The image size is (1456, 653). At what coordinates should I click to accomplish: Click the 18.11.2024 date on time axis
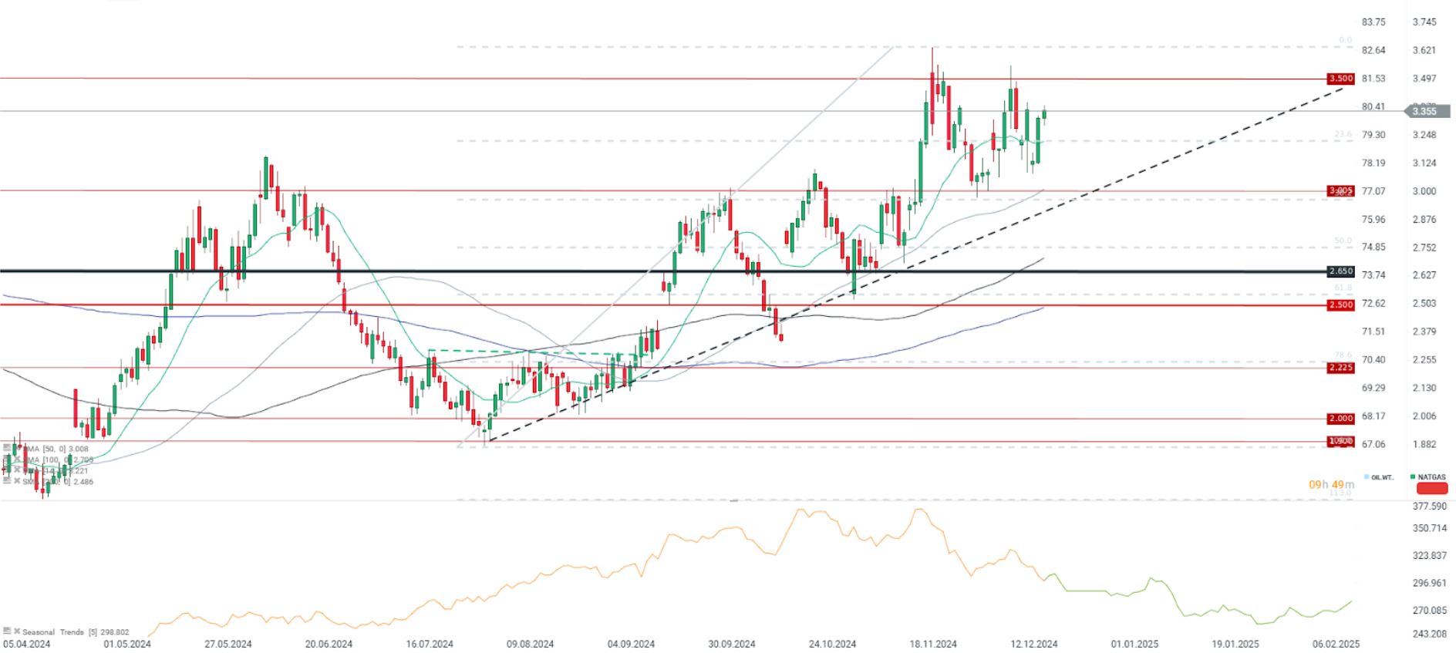(933, 644)
